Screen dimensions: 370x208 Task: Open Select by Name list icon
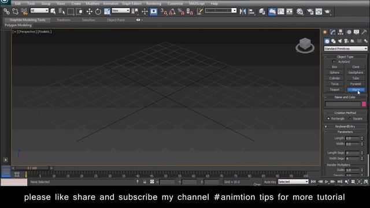[x=62, y=12]
